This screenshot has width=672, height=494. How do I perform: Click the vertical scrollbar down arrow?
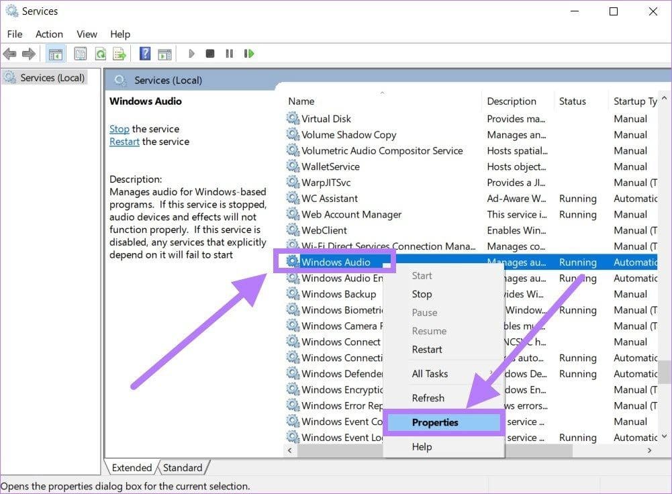click(665, 436)
